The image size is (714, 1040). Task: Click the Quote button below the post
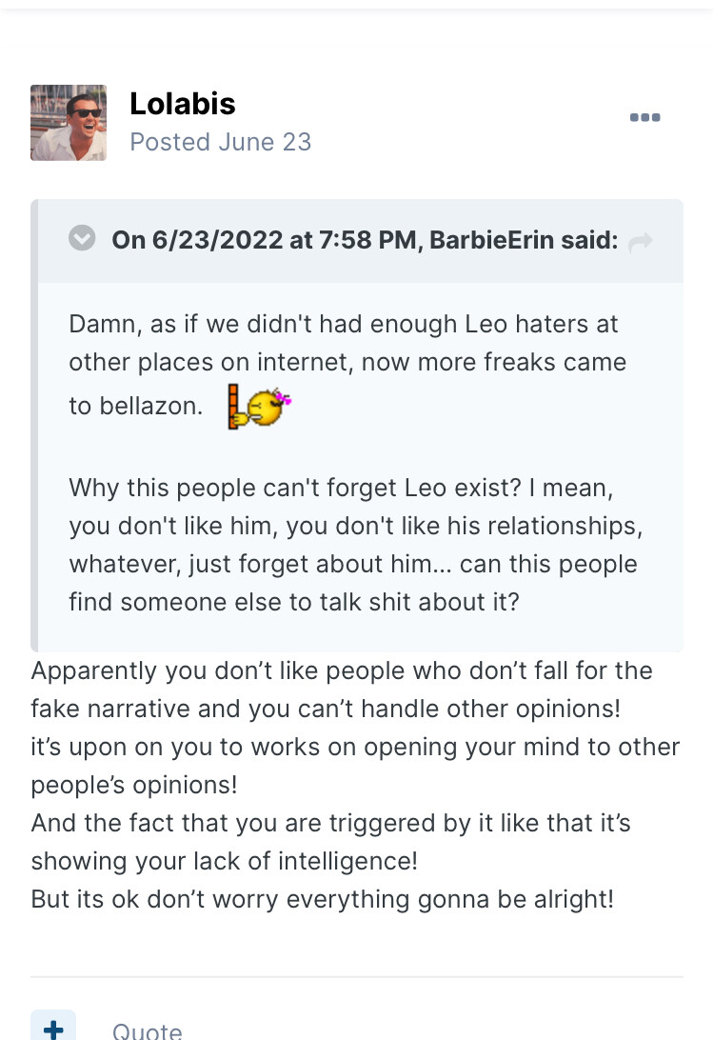[147, 1030]
